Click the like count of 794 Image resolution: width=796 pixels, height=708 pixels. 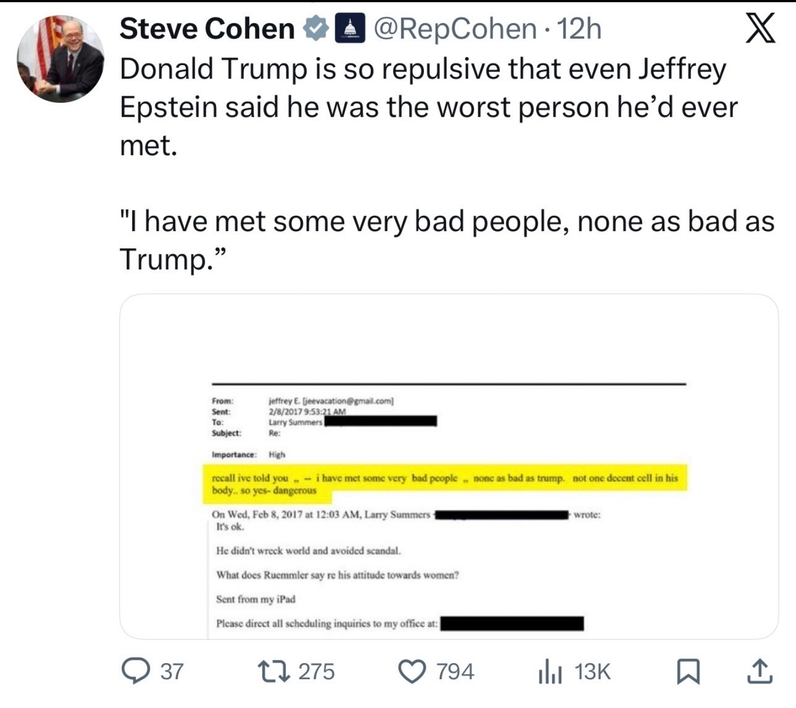(455, 671)
